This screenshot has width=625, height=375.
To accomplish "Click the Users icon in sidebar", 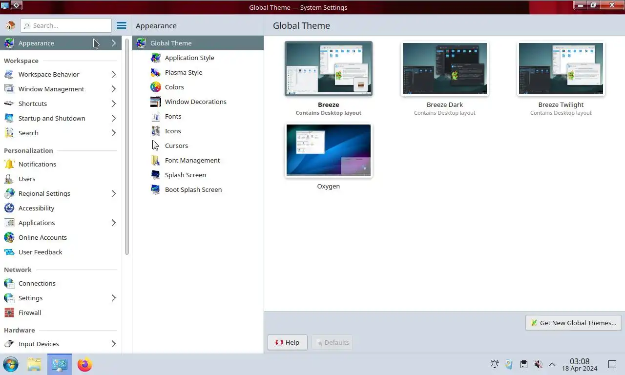I will point(9,179).
